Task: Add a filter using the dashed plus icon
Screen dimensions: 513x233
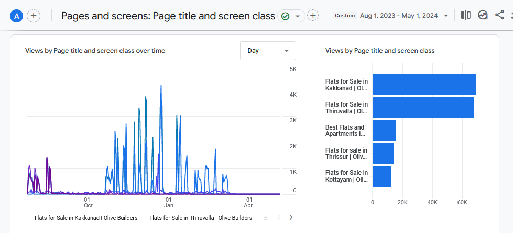Action: [313, 16]
